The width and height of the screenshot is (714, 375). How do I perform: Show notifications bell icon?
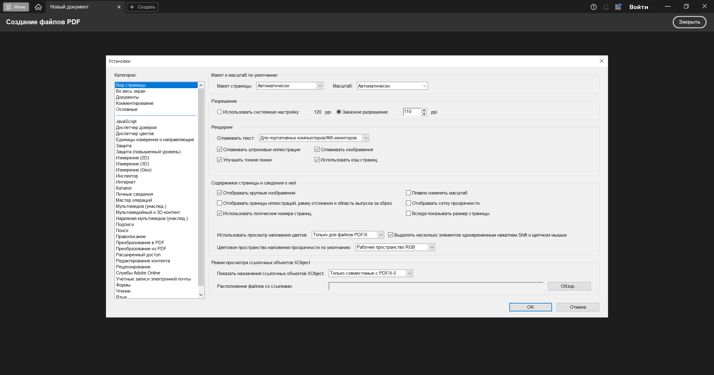tap(606, 7)
